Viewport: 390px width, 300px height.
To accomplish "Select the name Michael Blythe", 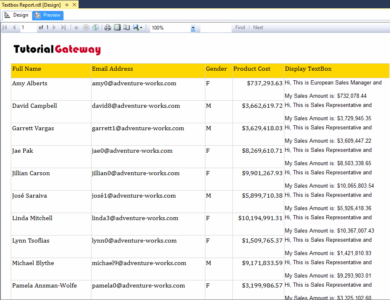I will click(x=33, y=263).
